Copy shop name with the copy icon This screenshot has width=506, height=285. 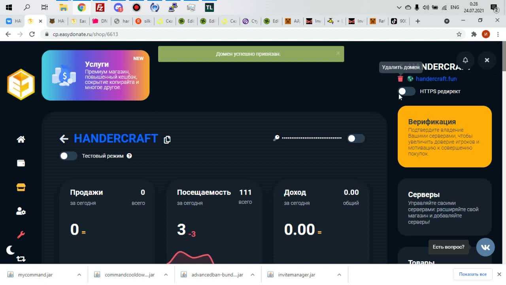pyautogui.click(x=167, y=139)
